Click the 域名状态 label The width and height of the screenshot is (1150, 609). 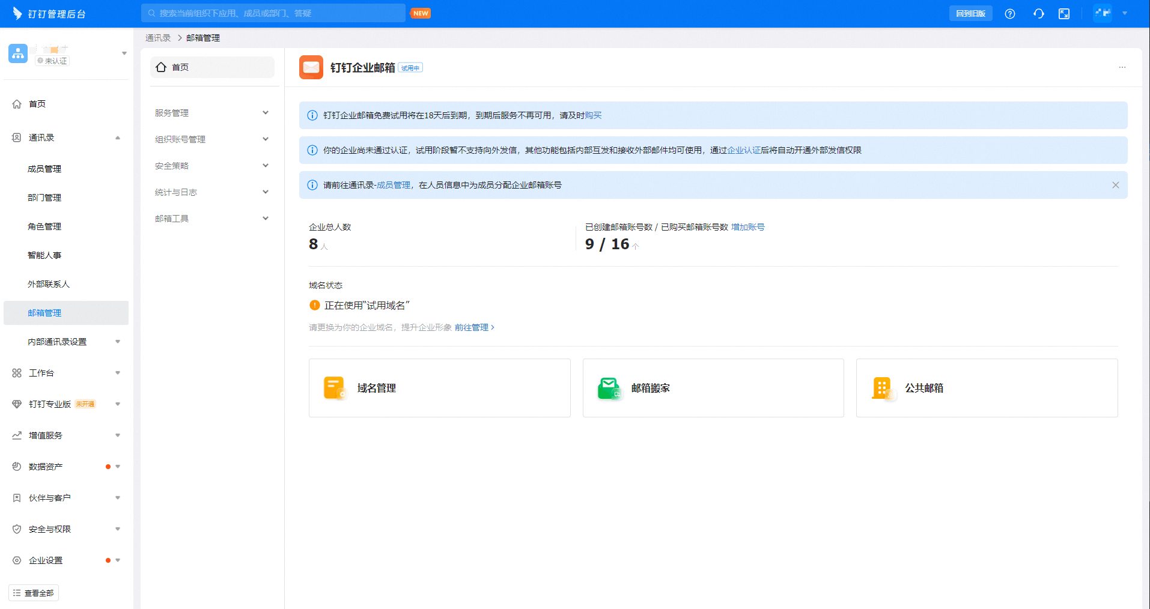[326, 285]
